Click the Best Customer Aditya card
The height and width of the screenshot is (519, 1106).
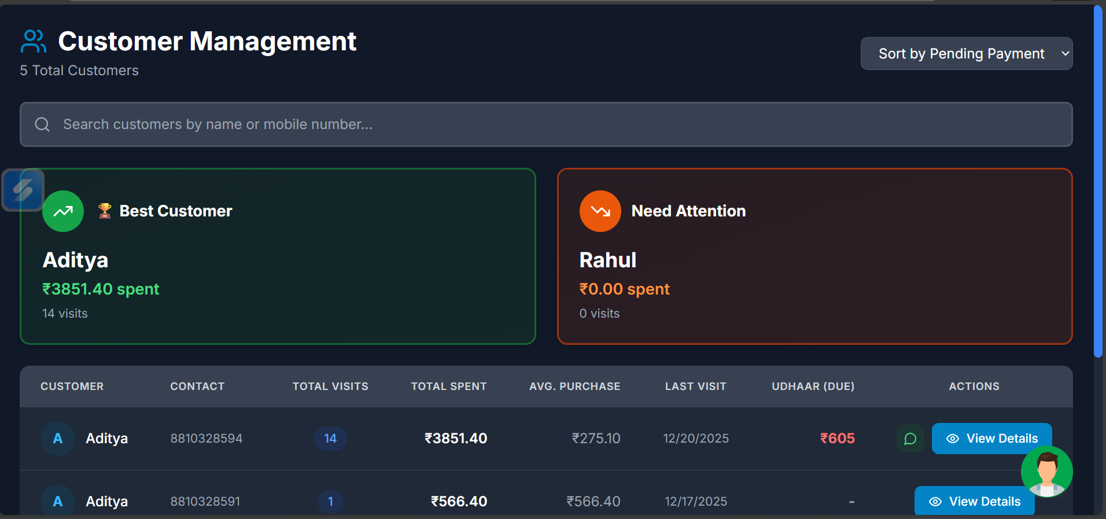point(278,272)
